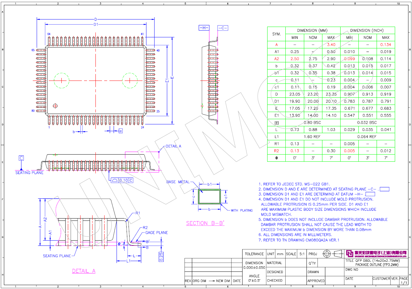This screenshot has height=289, width=412.
Task: Click the -H- datum label in side view
Action: pos(204,28)
